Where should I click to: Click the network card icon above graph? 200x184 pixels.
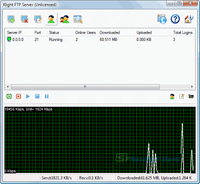tap(191, 96)
